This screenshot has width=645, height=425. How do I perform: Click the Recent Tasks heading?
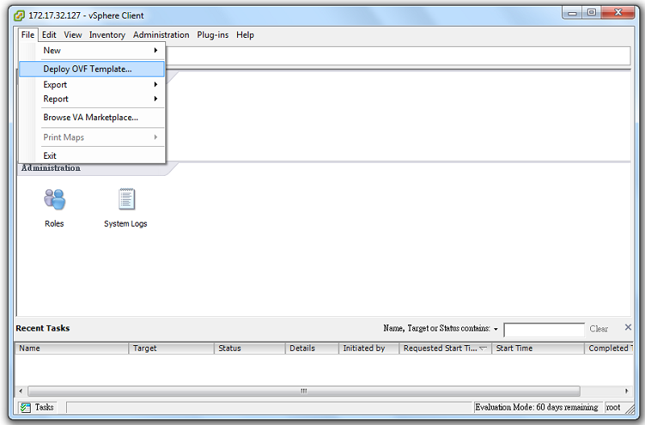[x=43, y=328]
